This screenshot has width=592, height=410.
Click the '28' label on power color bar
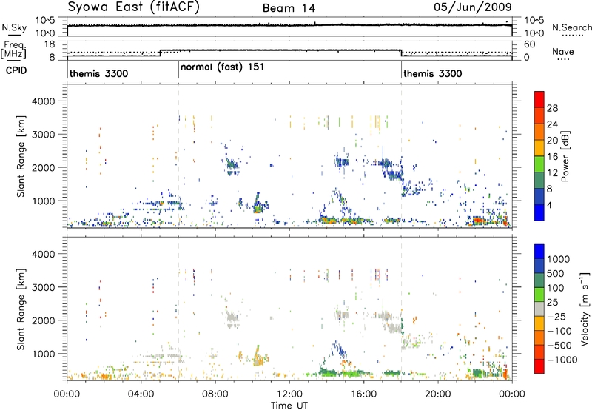[x=552, y=108]
